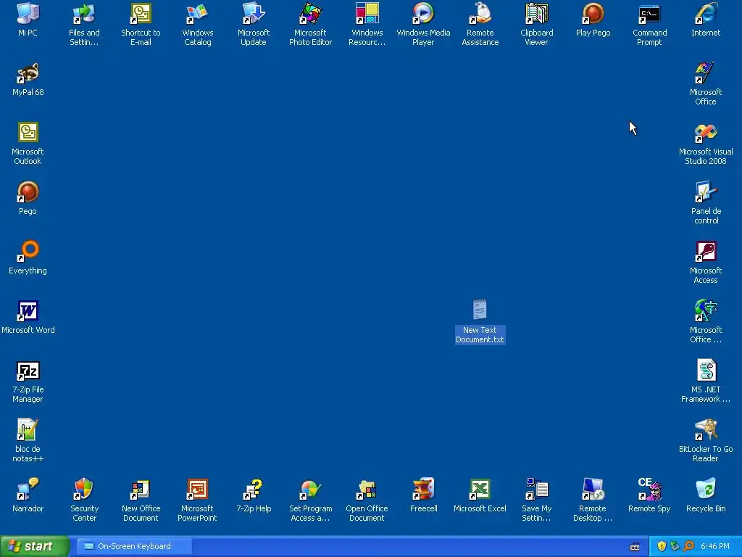
Task: Click the Microsoft Word icon
Action: tap(28, 310)
